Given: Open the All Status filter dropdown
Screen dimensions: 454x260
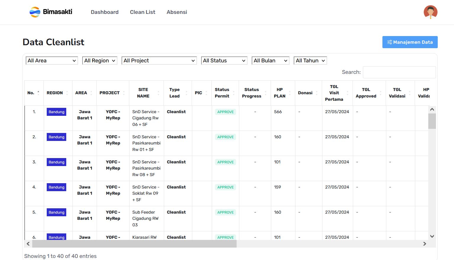Looking at the screenshot, I should 224,61.
